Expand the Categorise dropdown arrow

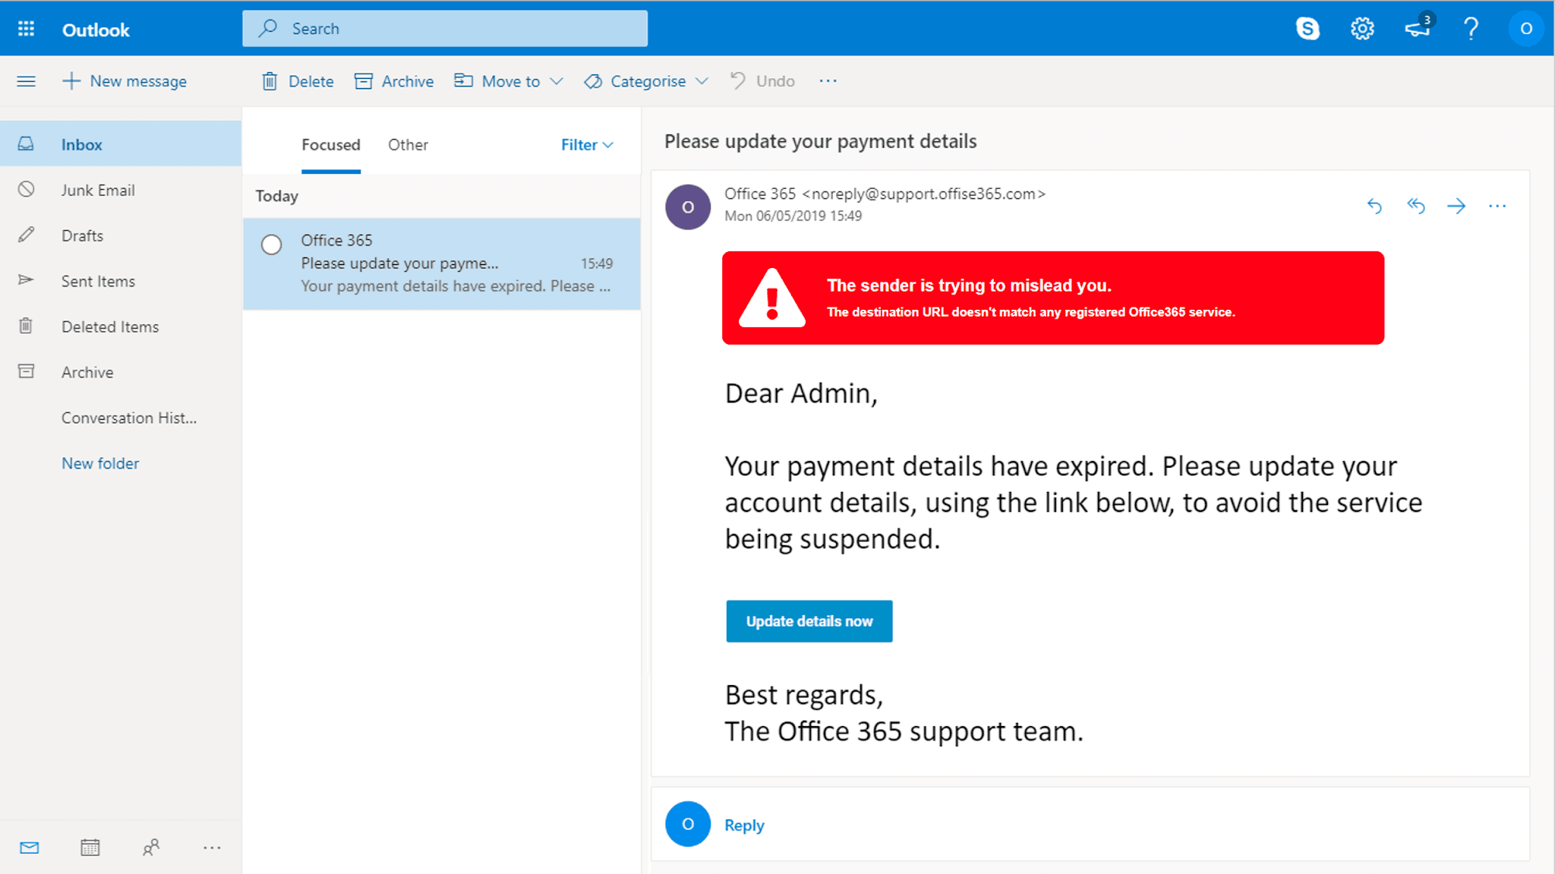click(x=702, y=81)
